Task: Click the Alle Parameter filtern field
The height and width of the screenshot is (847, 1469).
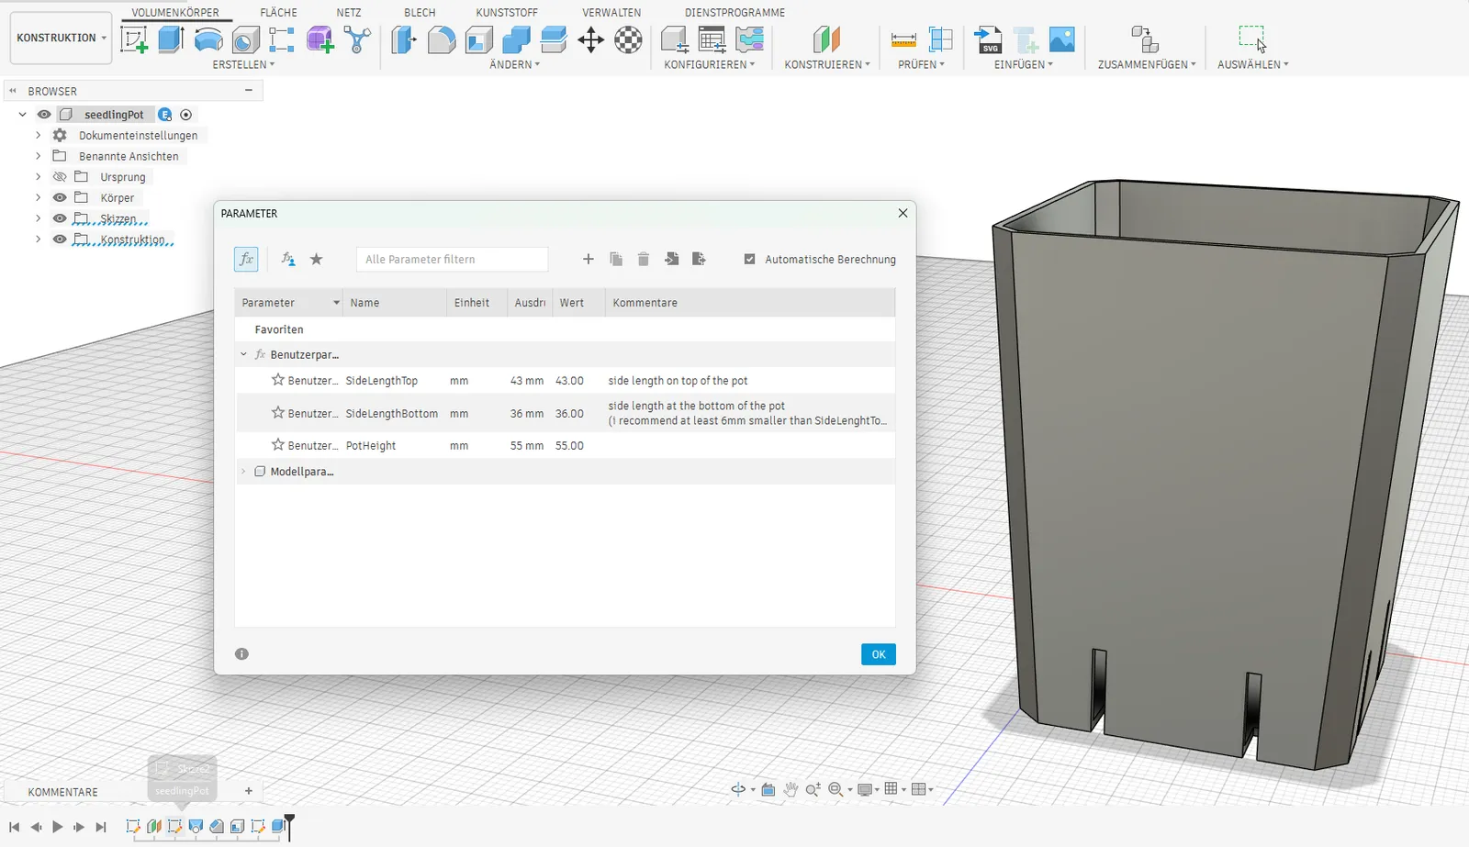Action: click(x=452, y=260)
